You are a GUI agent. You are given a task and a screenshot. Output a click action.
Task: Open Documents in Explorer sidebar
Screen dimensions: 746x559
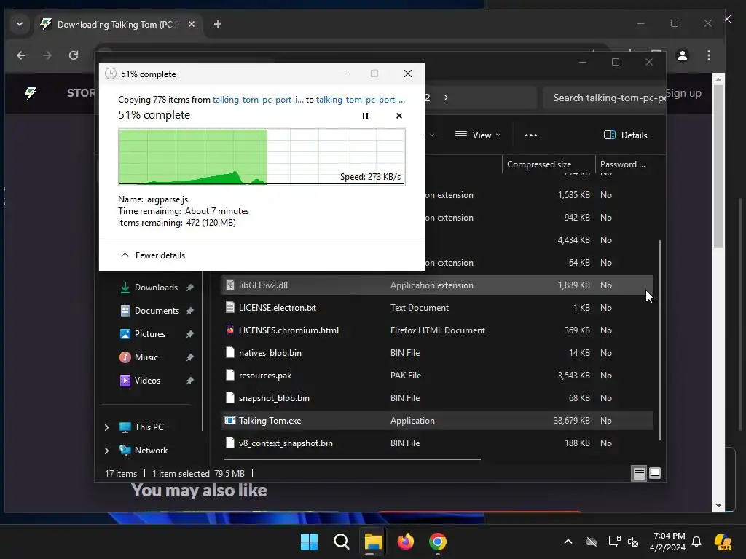[157, 310]
